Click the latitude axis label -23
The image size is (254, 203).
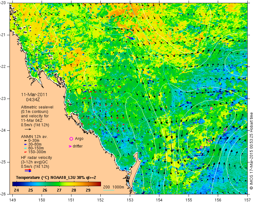3,99
